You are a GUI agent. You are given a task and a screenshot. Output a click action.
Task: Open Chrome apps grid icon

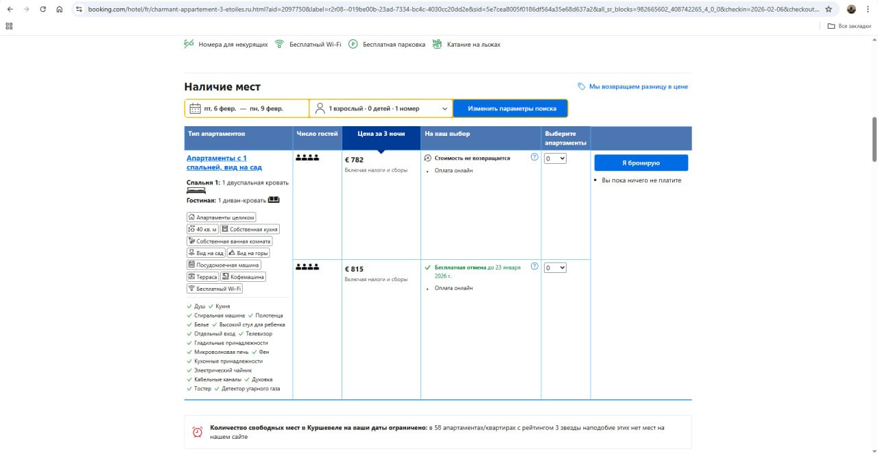[9, 25]
